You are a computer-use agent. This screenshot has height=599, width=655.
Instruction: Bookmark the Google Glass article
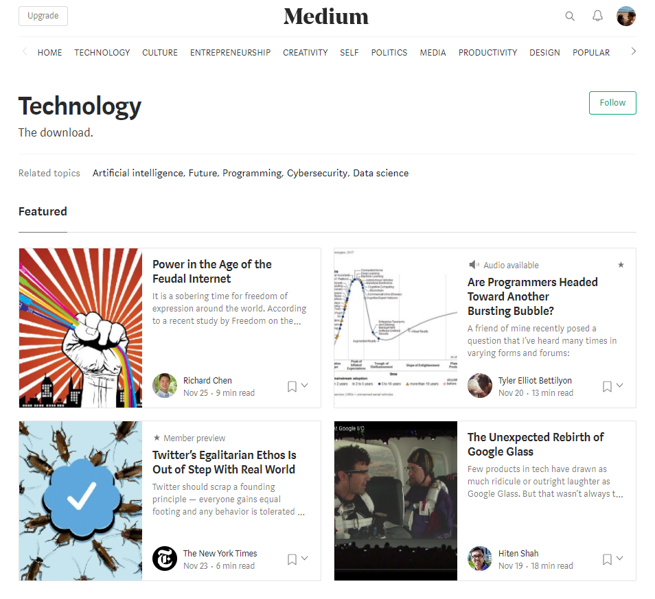pos(607,559)
